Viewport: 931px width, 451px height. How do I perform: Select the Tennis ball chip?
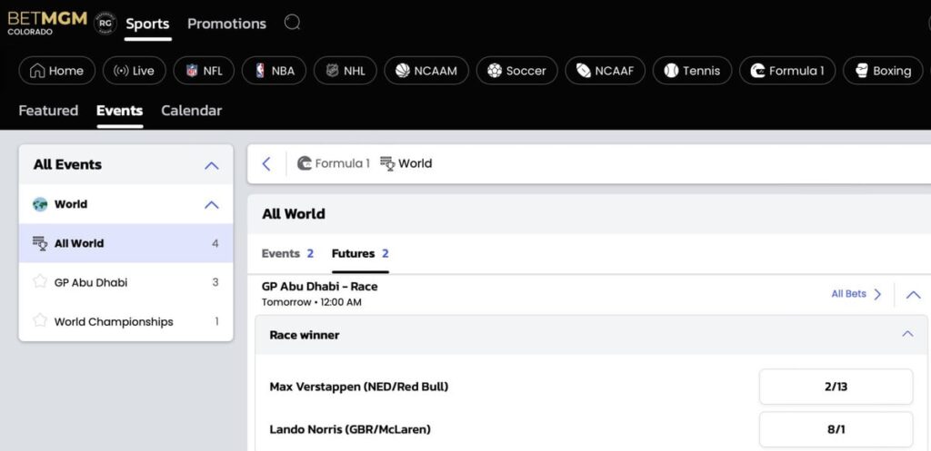(692, 71)
